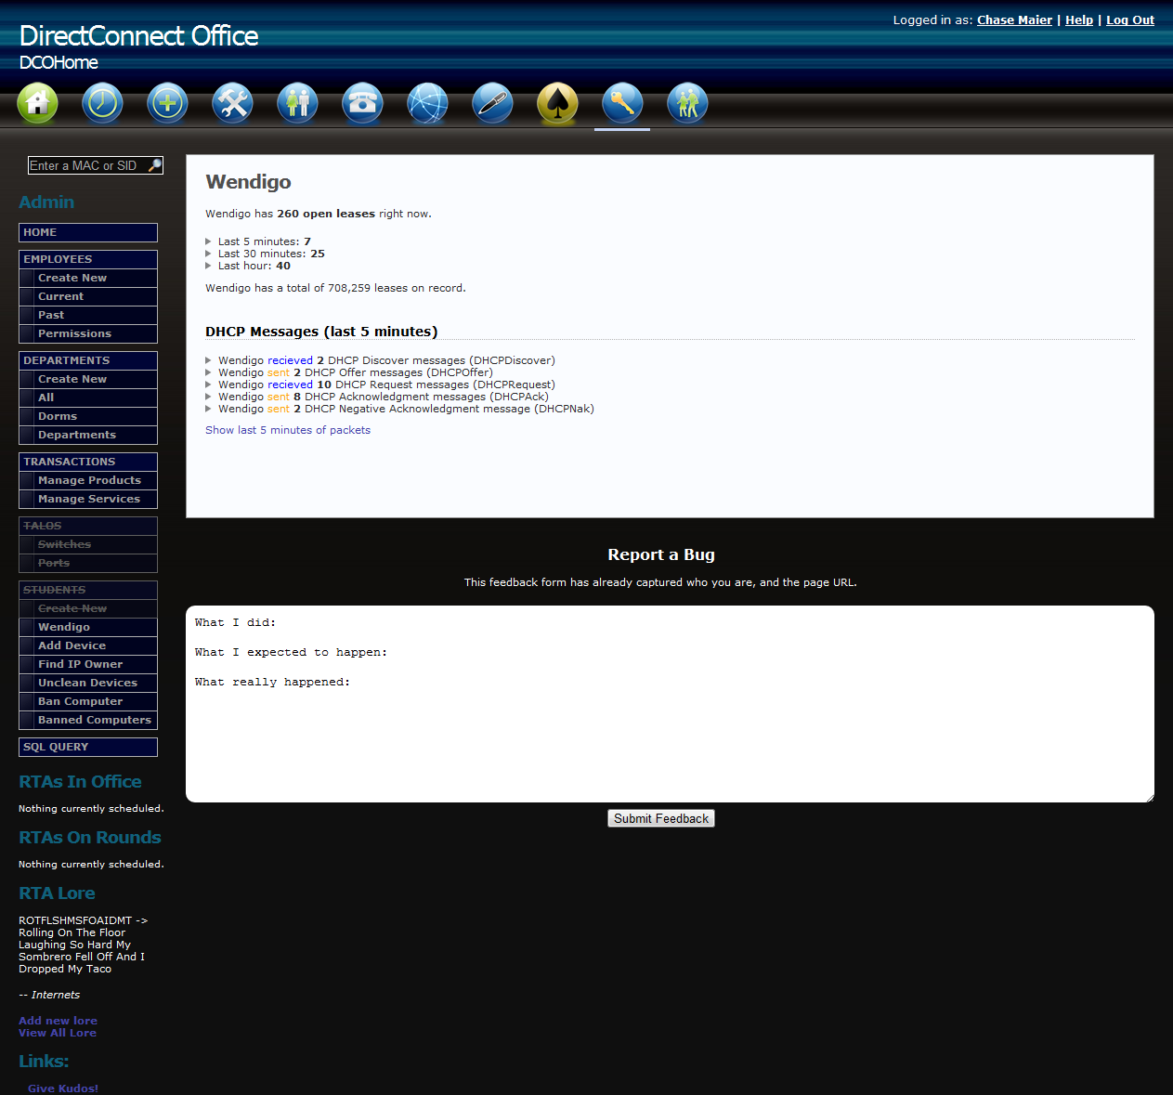
Task: Click the DHCP Discover messages row
Action: tap(386, 360)
